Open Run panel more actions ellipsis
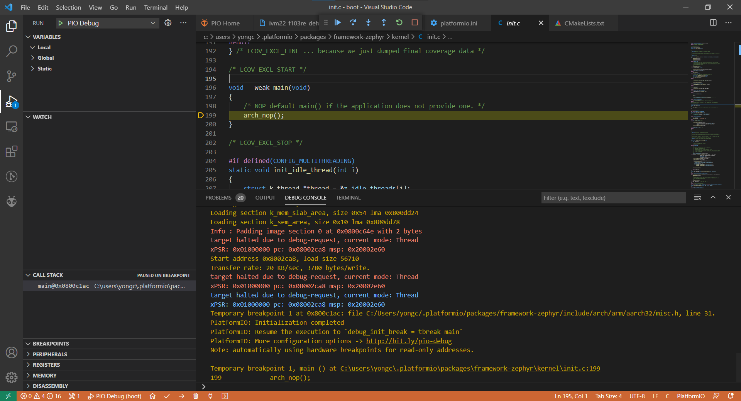Screen dimensions: 741x401 coord(183,23)
